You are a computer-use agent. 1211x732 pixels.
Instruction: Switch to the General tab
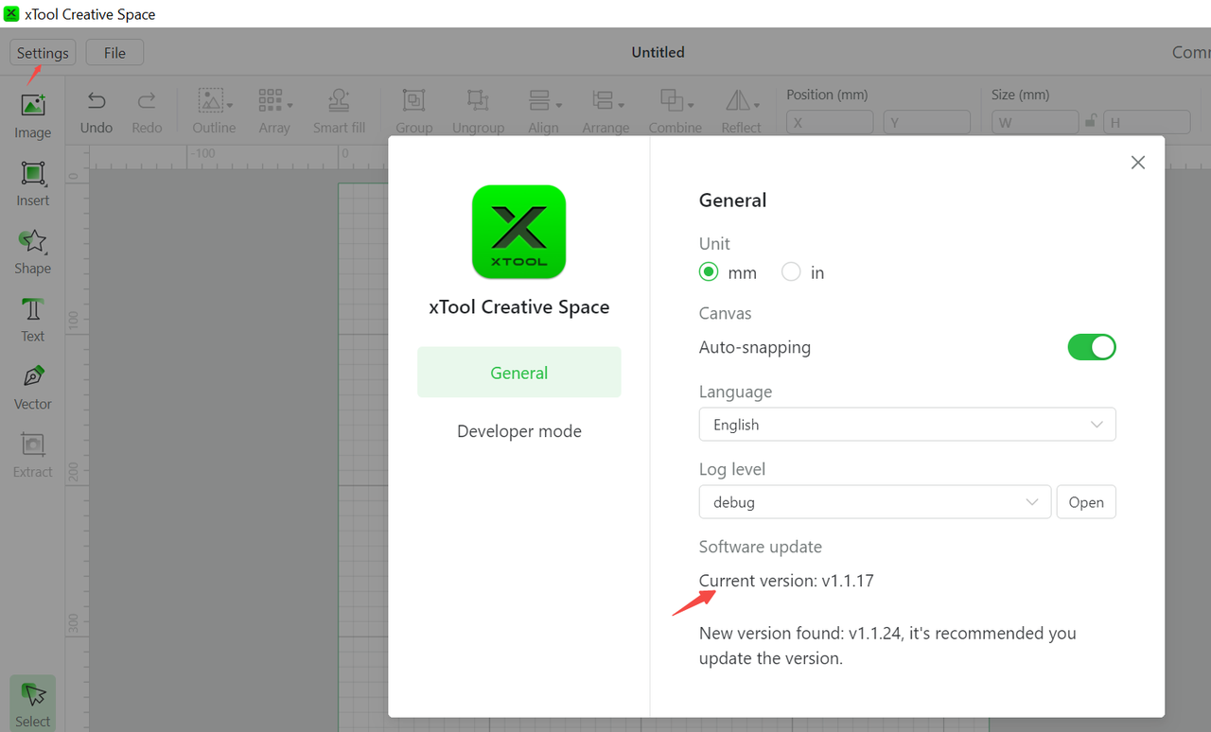coord(519,373)
